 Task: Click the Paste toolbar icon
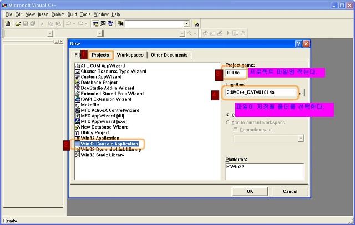pos(58,23)
